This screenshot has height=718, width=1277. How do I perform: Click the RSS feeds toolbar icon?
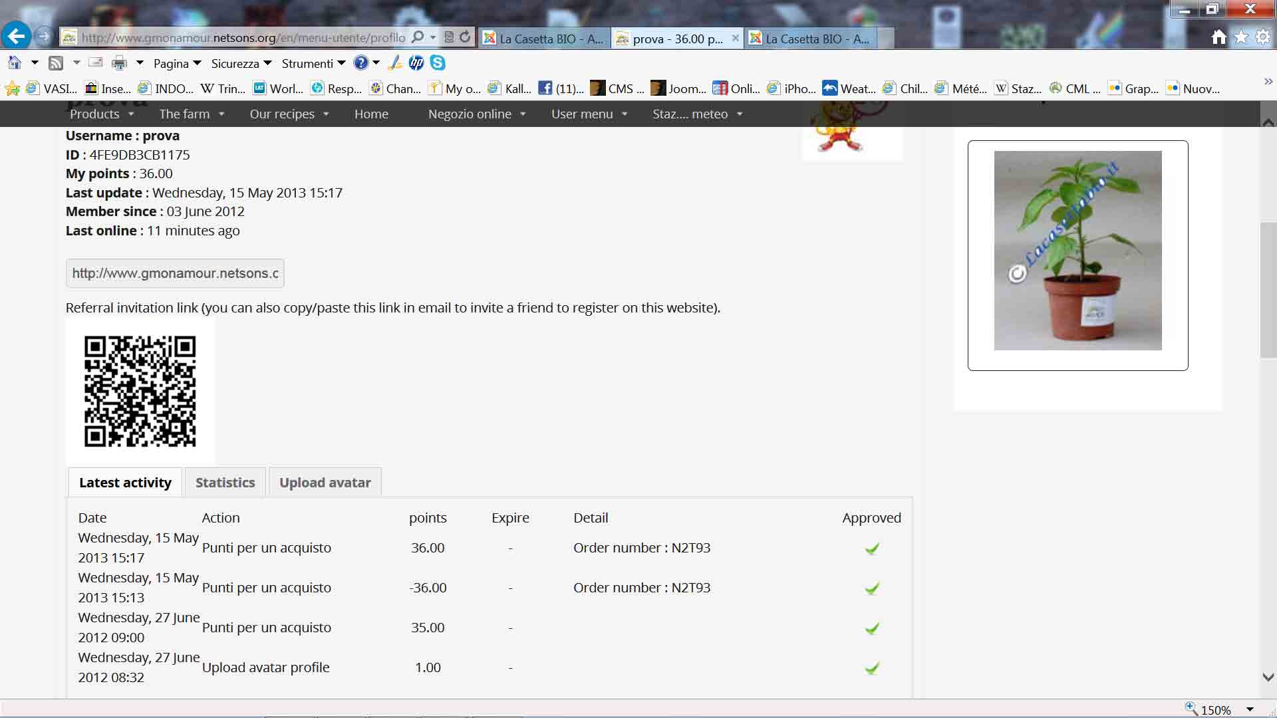57,63
